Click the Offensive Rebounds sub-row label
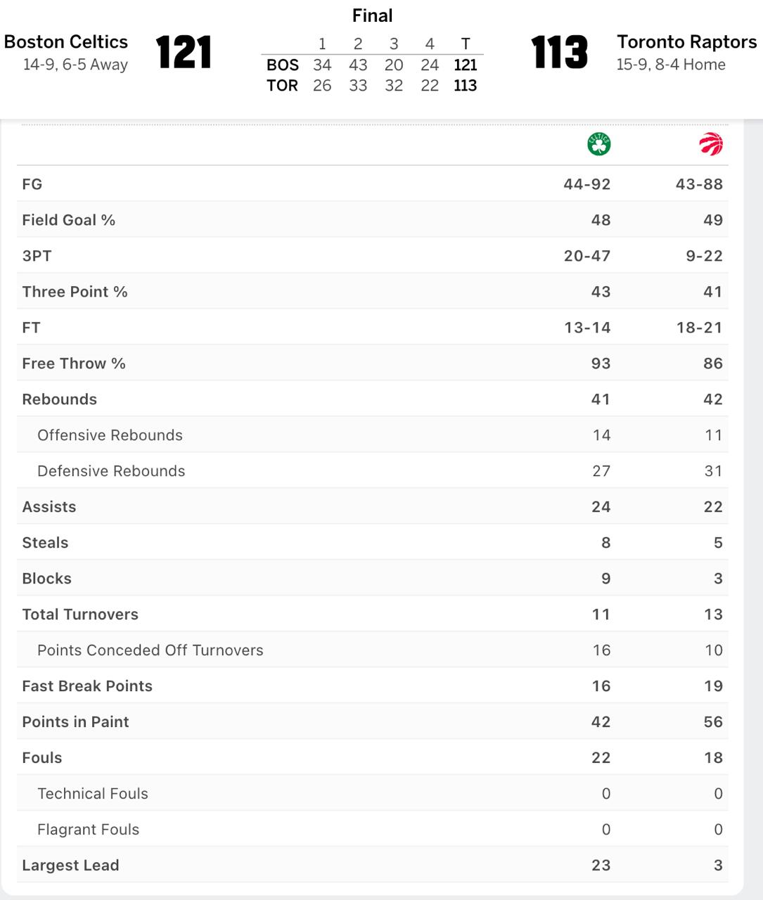Screen dimensions: 763x900 [x=110, y=435]
